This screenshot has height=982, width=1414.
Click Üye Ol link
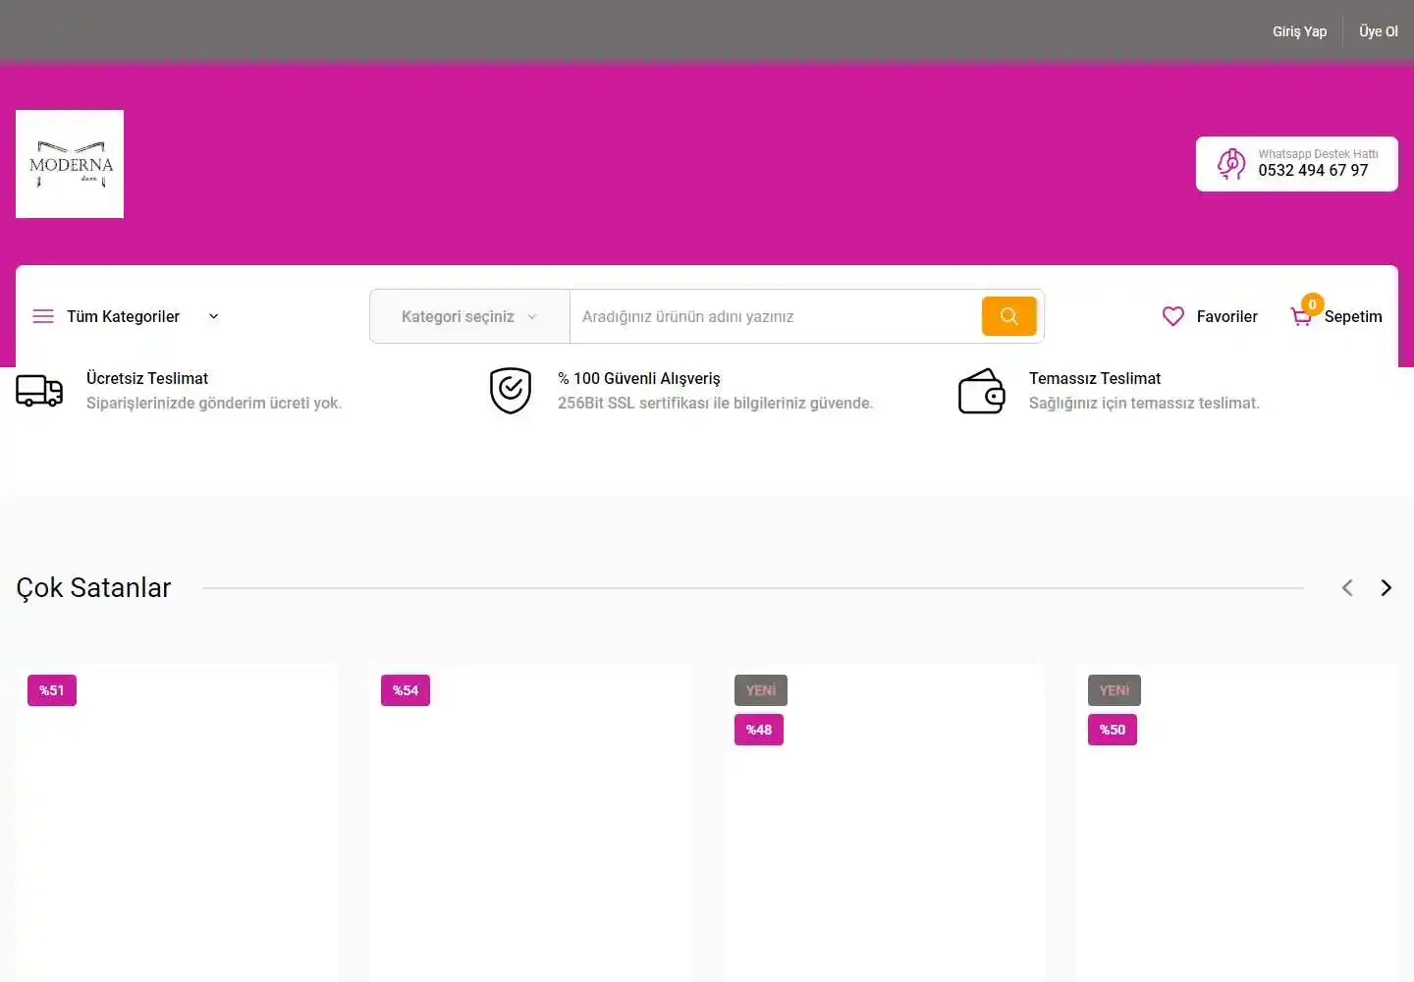pyautogui.click(x=1379, y=31)
